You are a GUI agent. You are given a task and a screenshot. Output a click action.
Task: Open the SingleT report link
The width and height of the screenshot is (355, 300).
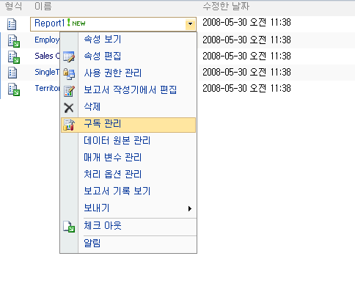tap(47, 72)
